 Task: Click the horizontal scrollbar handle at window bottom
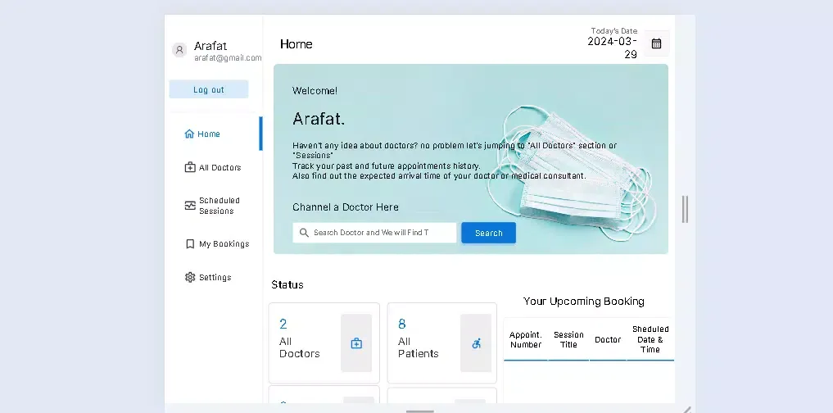coord(420,411)
